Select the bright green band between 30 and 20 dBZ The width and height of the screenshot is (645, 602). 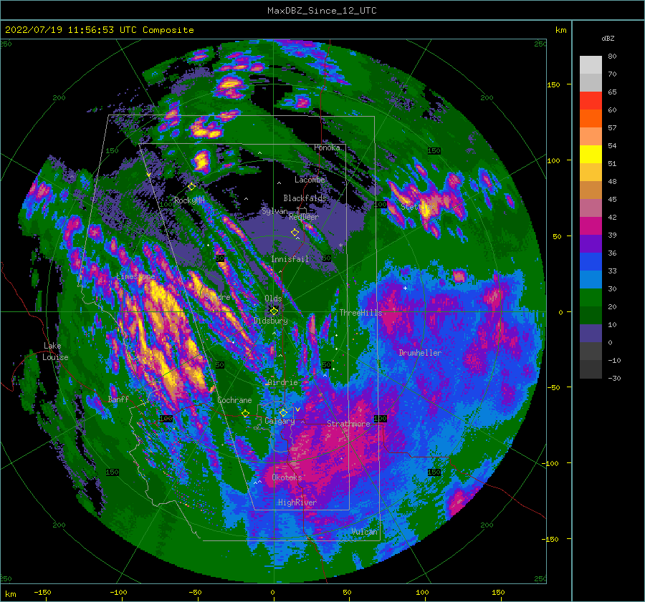pyautogui.click(x=591, y=298)
